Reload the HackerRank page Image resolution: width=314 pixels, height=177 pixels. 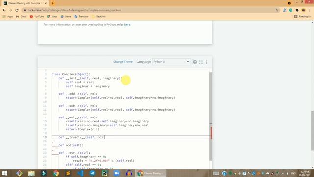pos(17,10)
